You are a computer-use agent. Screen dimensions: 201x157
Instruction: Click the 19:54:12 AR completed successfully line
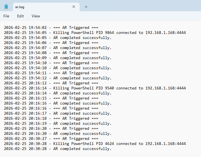point(58,78)
